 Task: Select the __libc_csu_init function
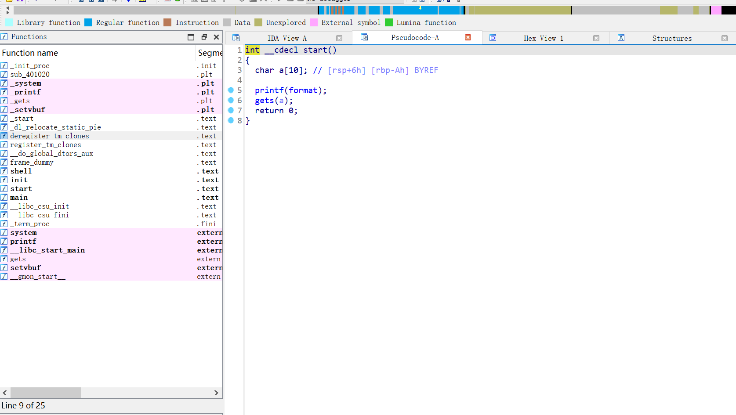(111, 206)
